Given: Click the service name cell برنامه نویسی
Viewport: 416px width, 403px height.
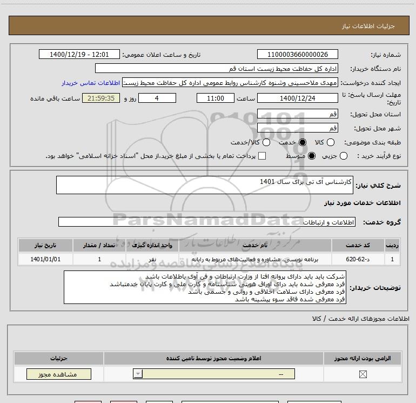Looking at the screenshot, I should [255, 259].
